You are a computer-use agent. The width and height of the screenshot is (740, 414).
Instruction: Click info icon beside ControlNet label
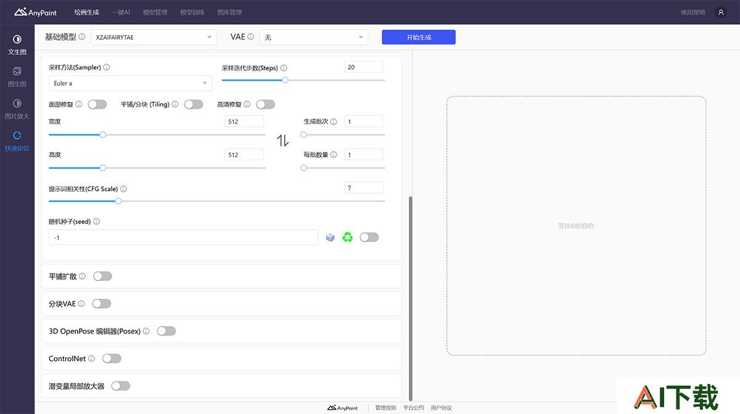[92, 359]
